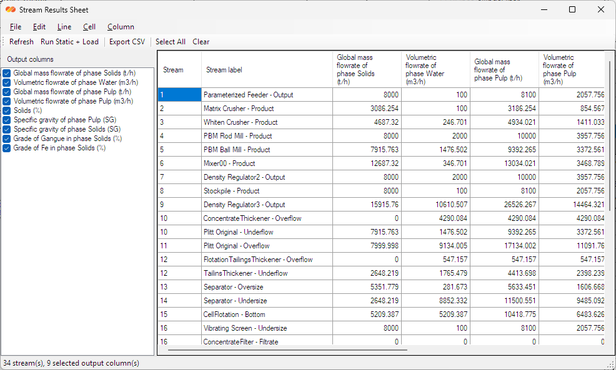Toggle Grade of Fe in phase Solids
Image resolution: width=616 pixels, height=370 pixels.
tap(7, 148)
